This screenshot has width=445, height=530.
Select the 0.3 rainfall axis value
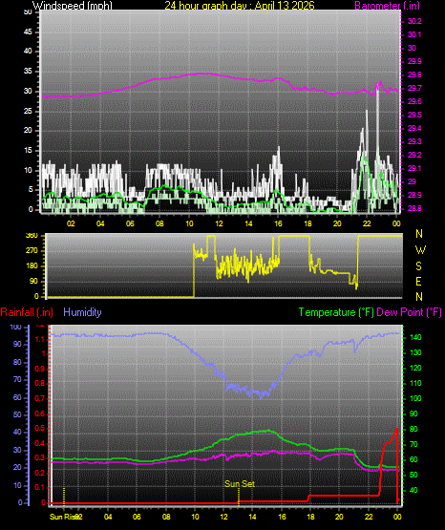click(40, 458)
